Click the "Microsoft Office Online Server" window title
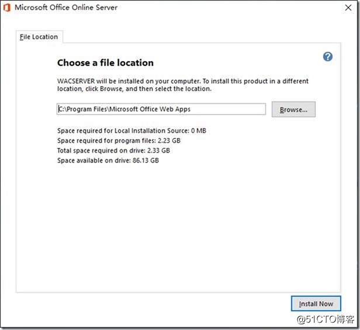 66,8
